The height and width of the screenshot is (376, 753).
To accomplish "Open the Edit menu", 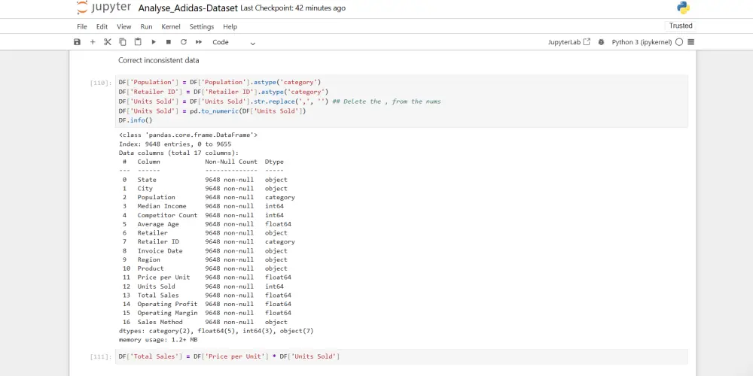I will [x=102, y=27].
